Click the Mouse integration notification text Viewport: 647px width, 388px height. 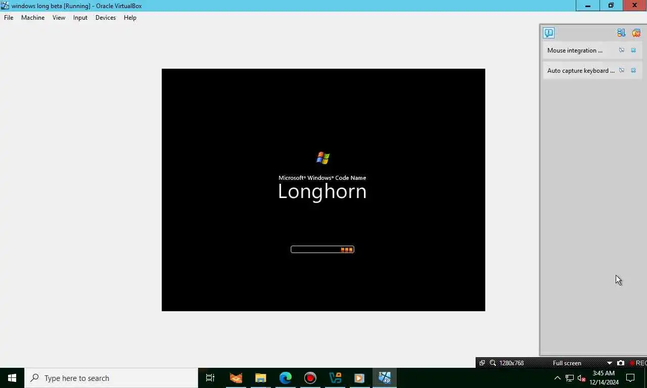pos(575,51)
